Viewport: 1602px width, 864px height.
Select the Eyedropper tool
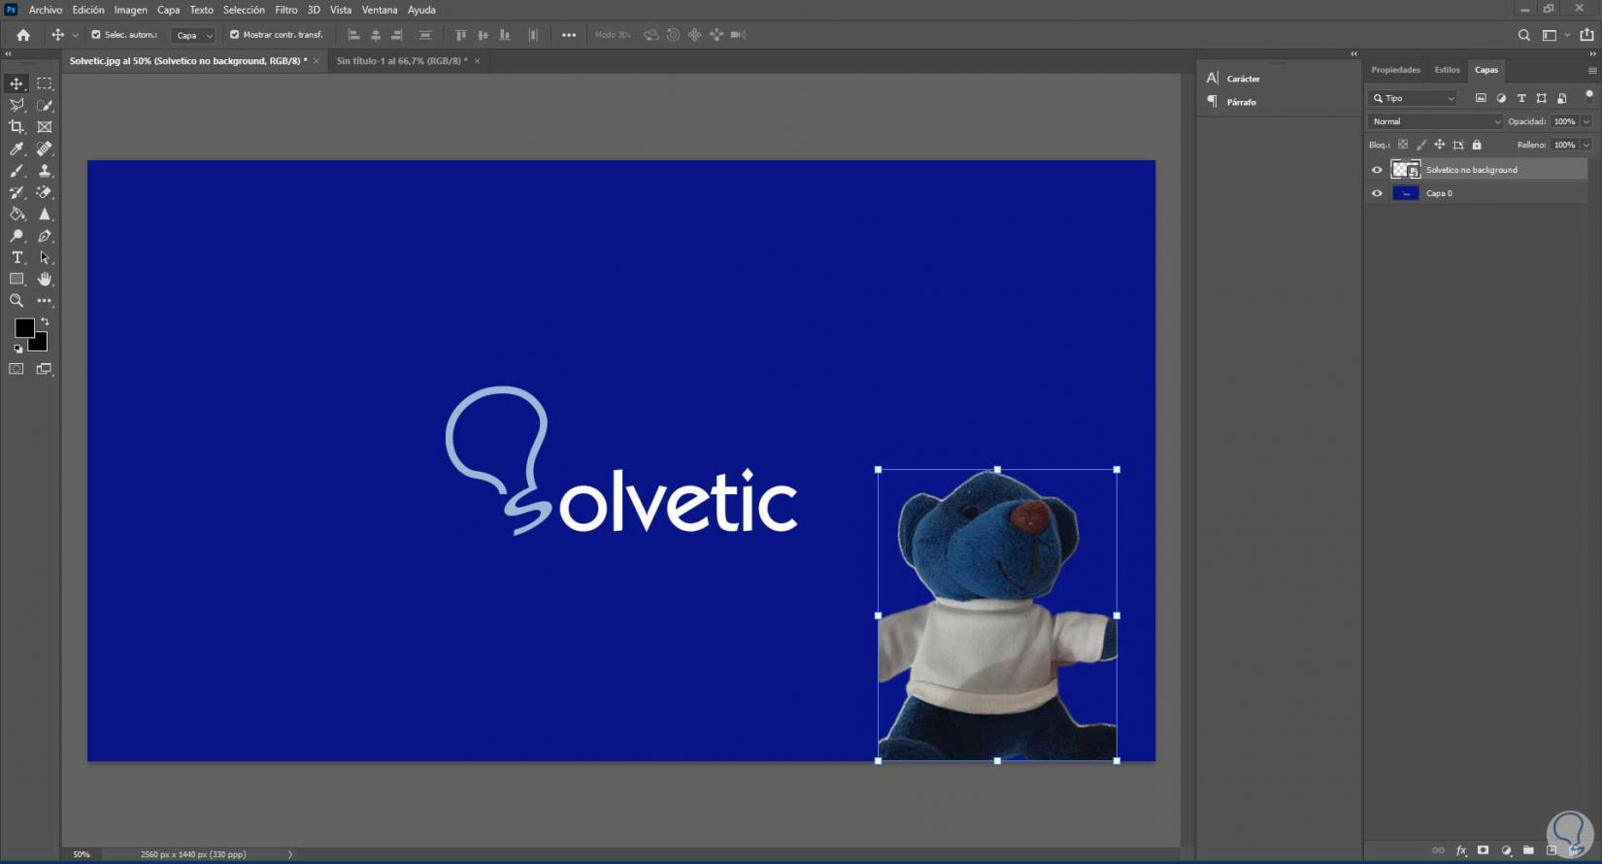[17, 149]
